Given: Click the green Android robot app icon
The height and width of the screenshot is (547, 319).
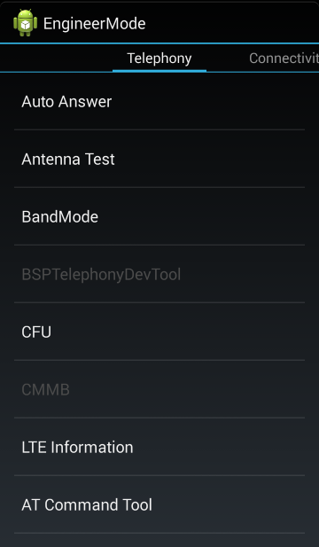Looking at the screenshot, I should (x=25, y=23).
